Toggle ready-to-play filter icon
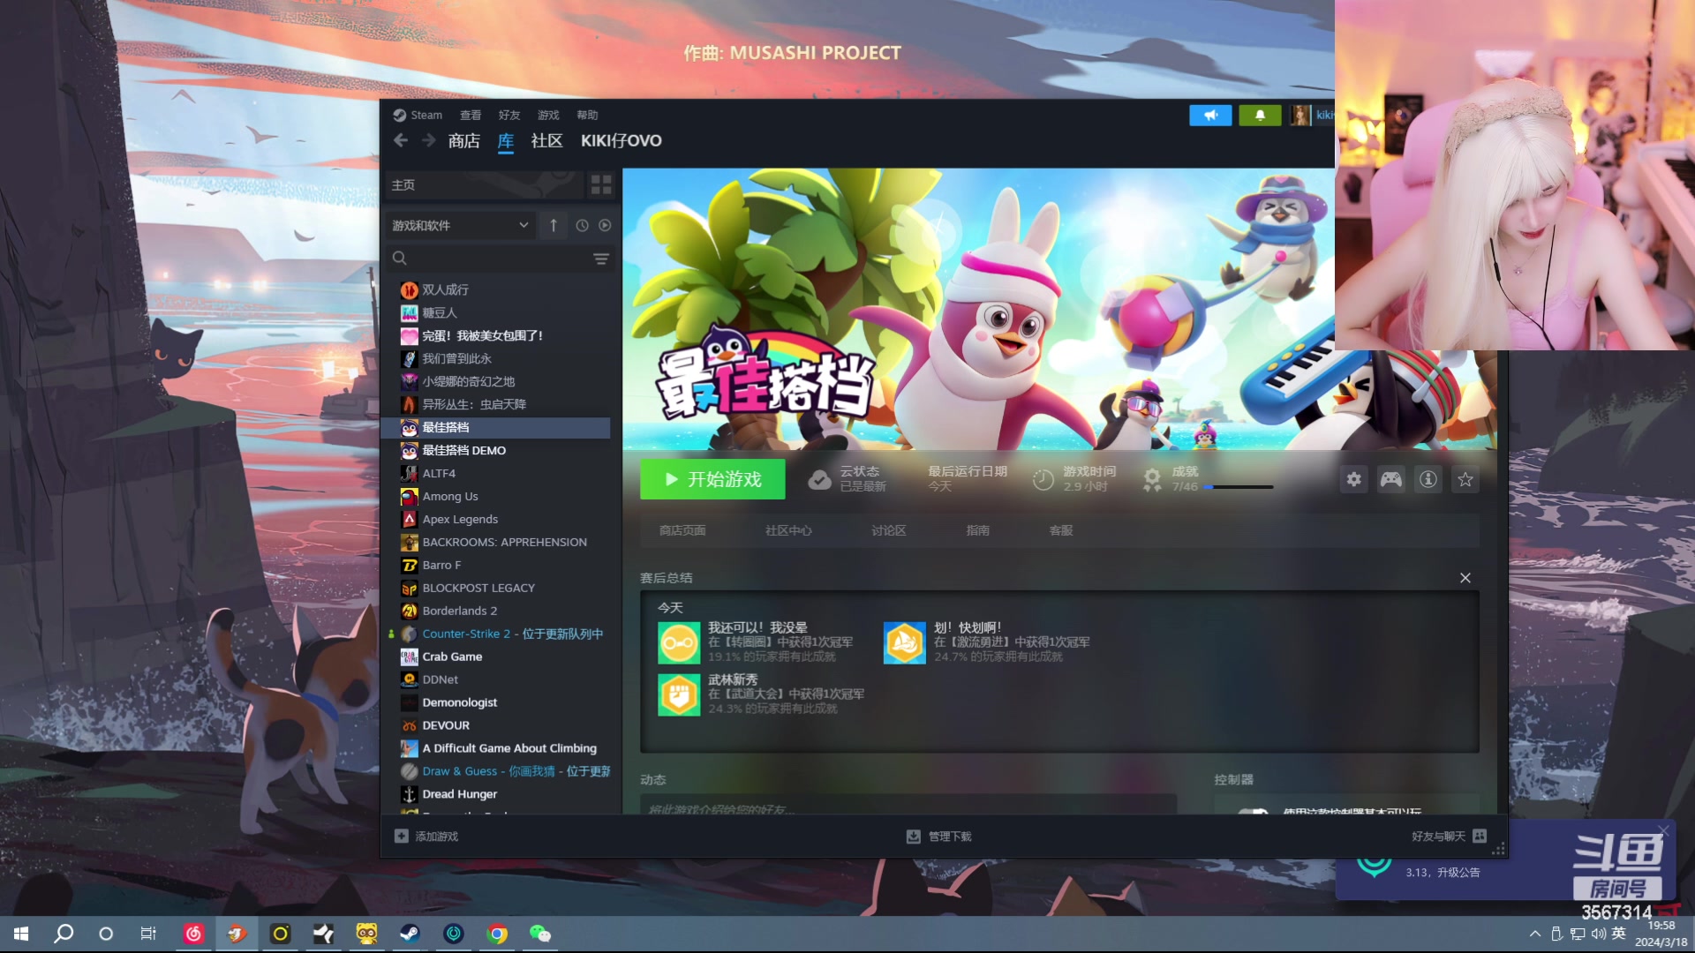The height and width of the screenshot is (953, 1695). tap(605, 225)
